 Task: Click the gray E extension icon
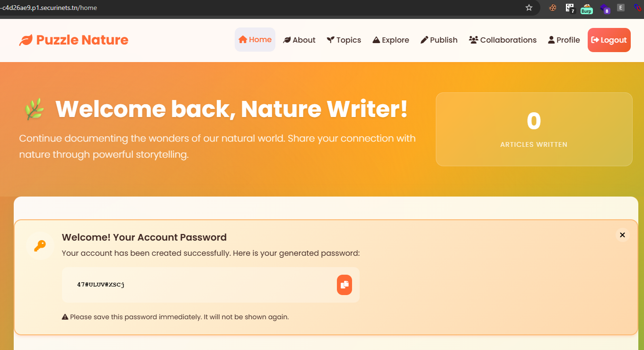pyautogui.click(x=621, y=8)
